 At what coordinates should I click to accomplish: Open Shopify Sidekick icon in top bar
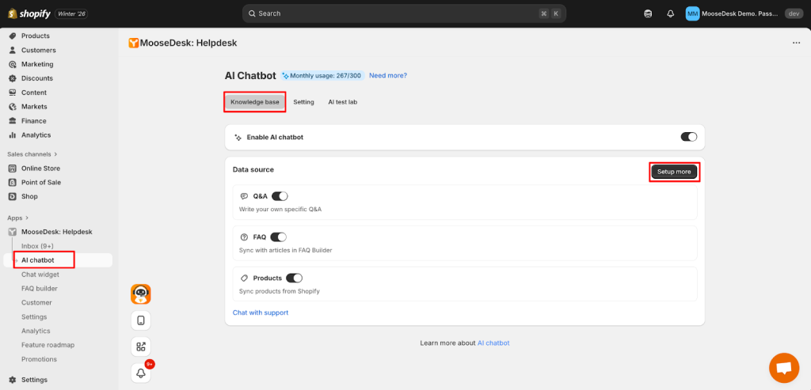648,13
